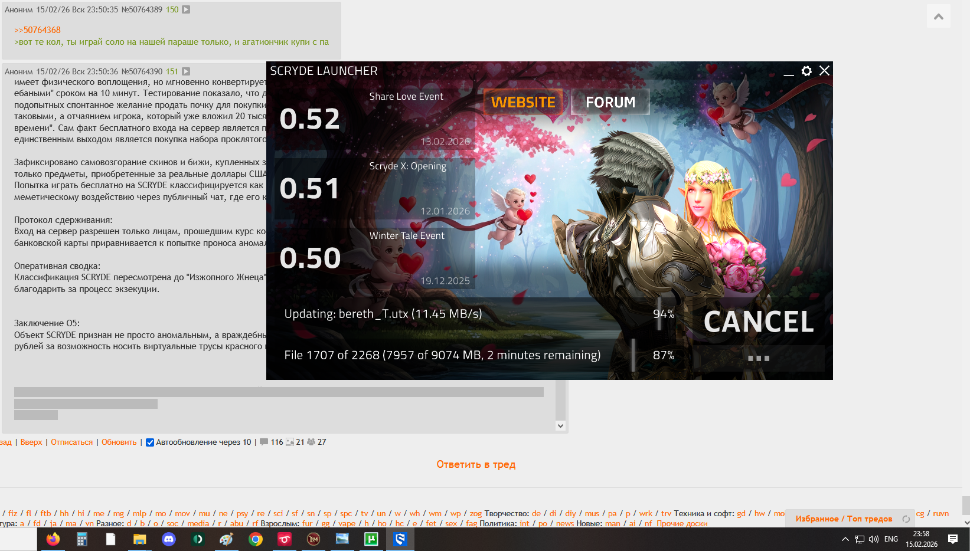Go to the zog board link
This screenshot has width=970, height=551.
pyautogui.click(x=476, y=513)
